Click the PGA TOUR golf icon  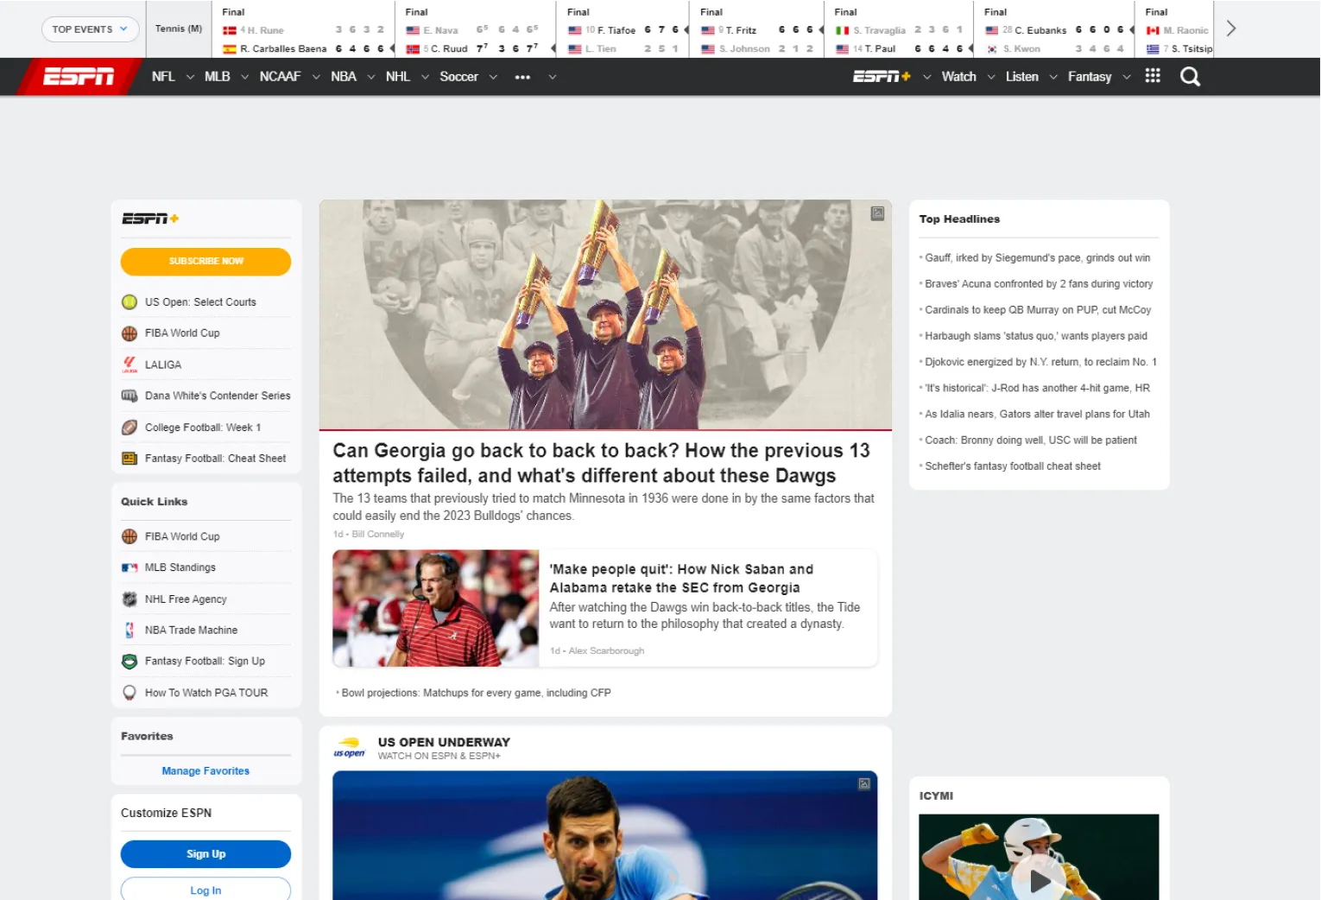[130, 693]
